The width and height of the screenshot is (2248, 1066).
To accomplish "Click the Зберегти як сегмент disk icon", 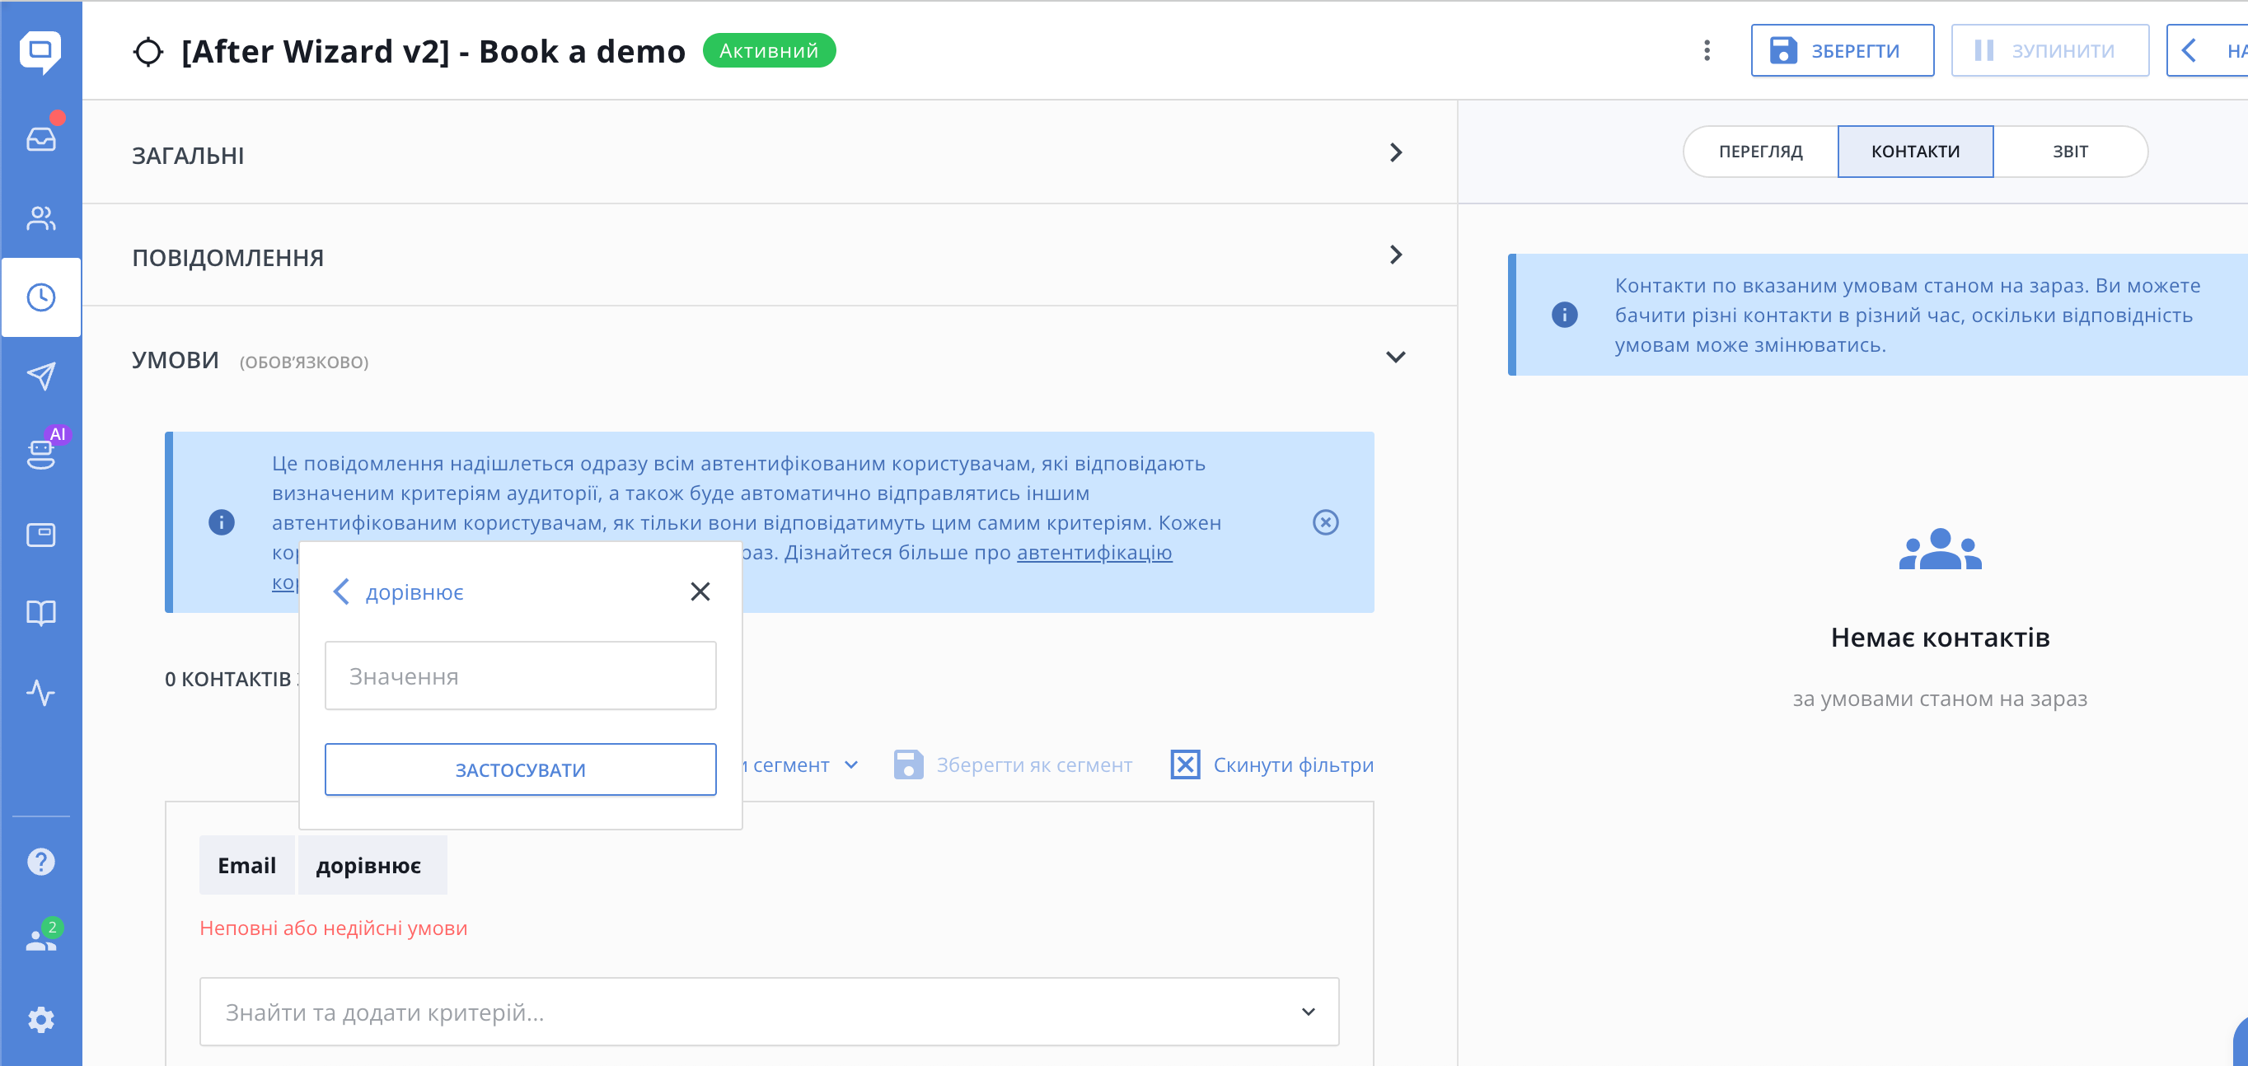I will [907, 764].
